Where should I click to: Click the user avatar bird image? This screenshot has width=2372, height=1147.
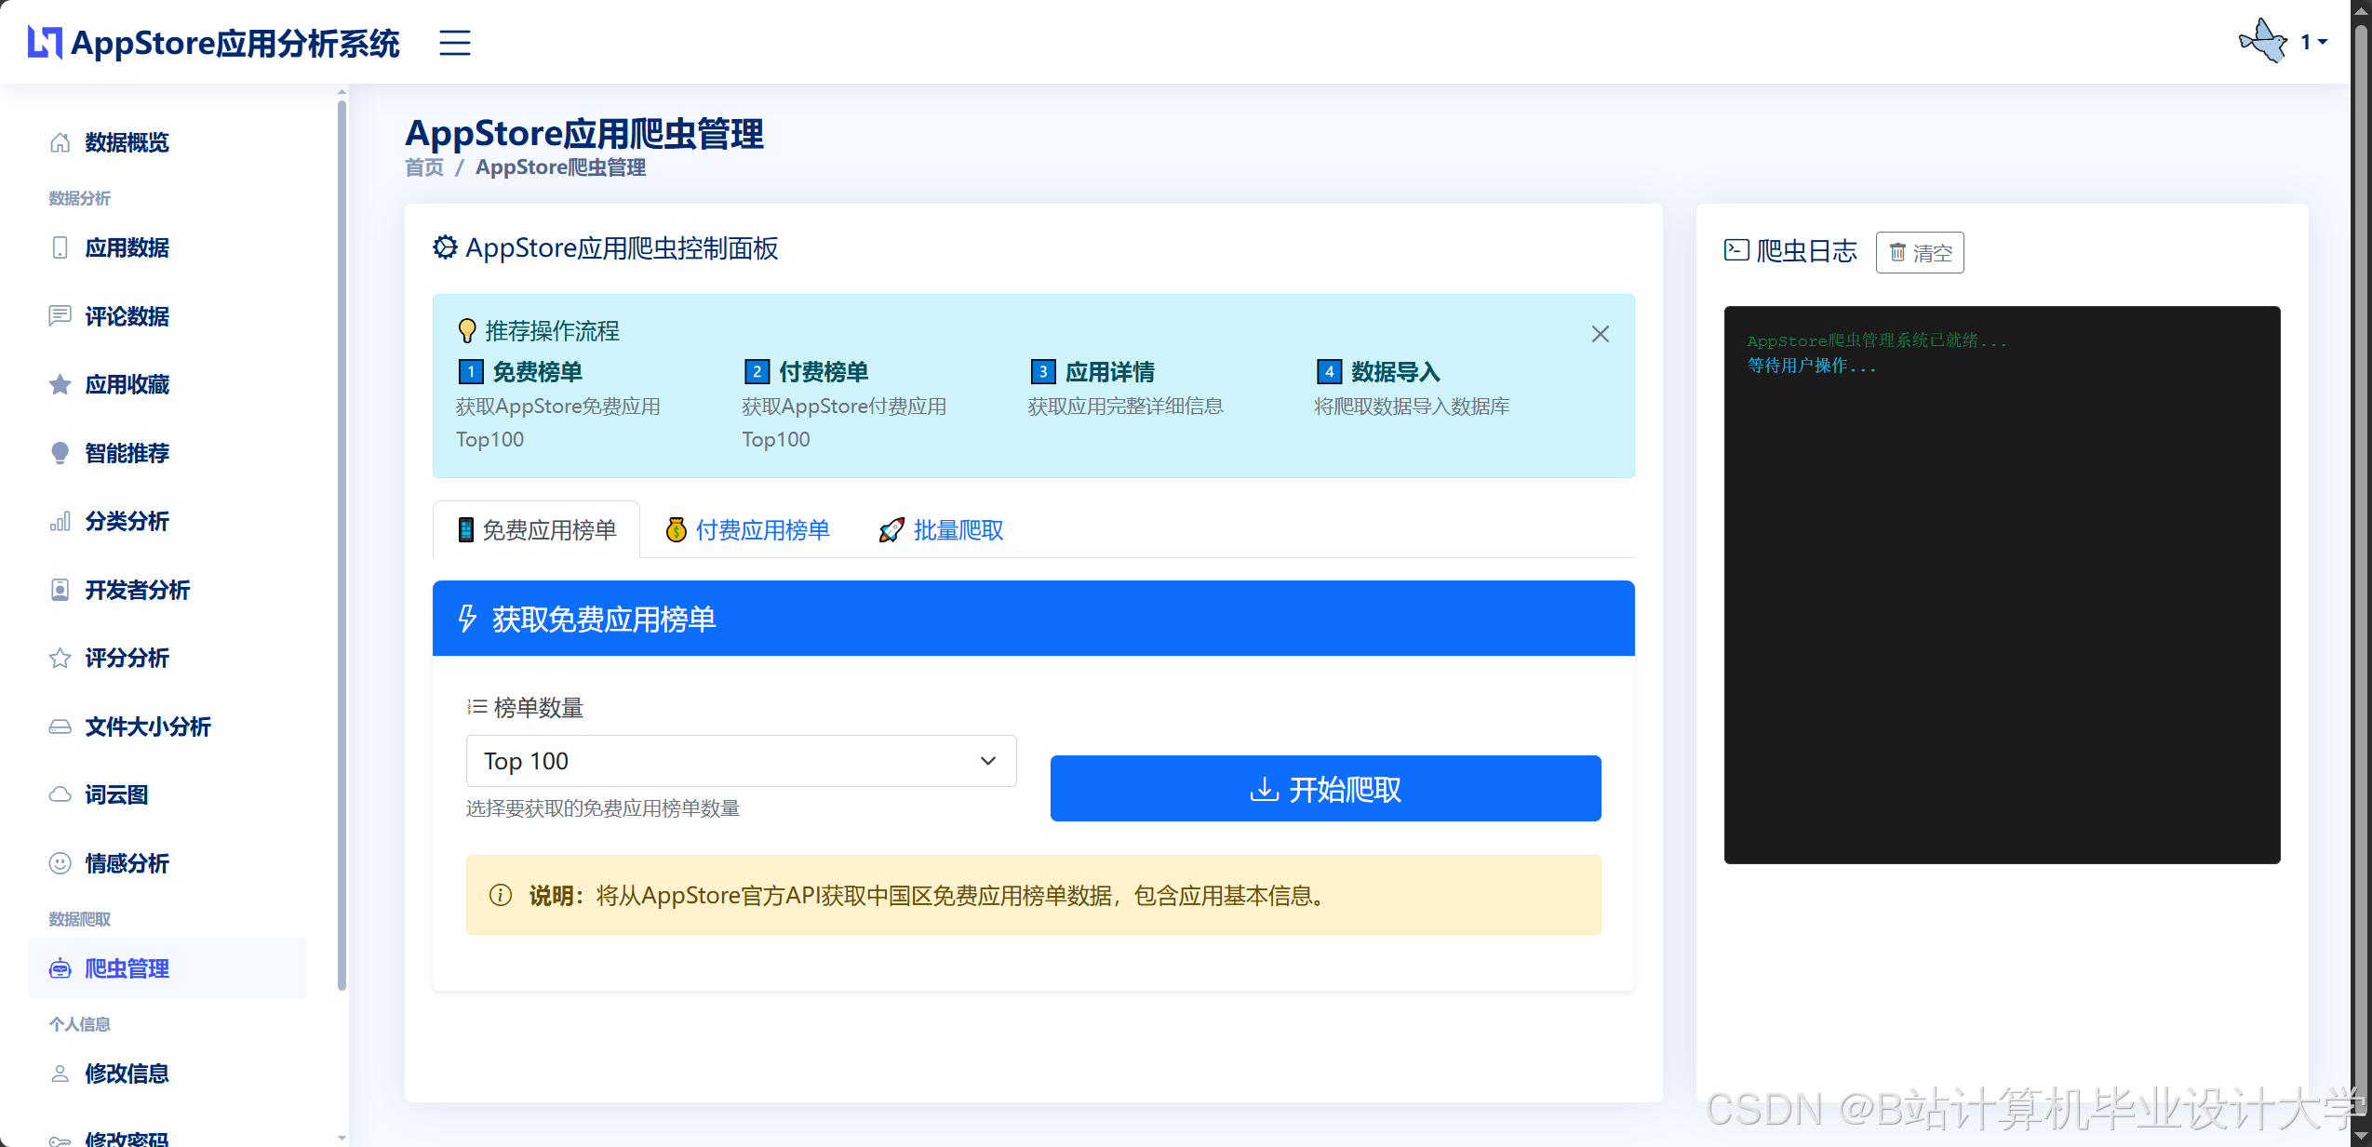pos(2262,42)
